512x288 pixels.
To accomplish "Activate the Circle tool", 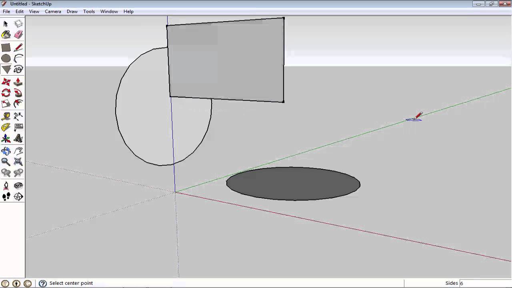I will coord(6,59).
